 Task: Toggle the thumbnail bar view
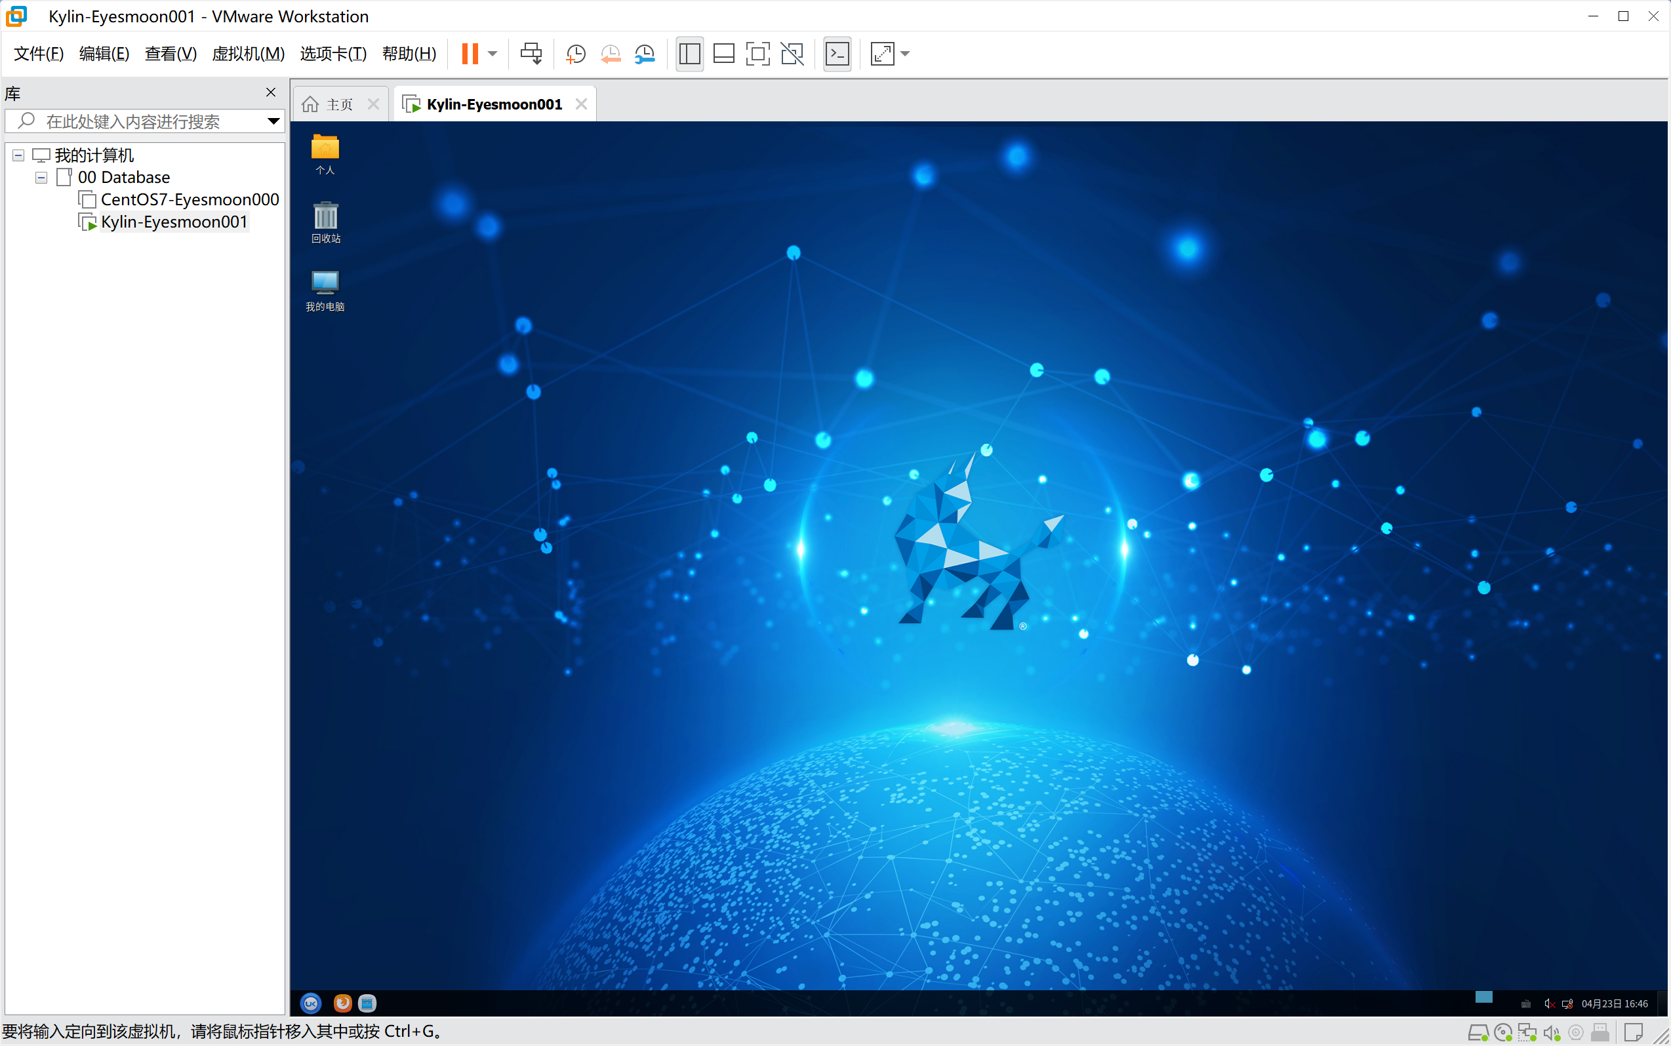coord(723,54)
